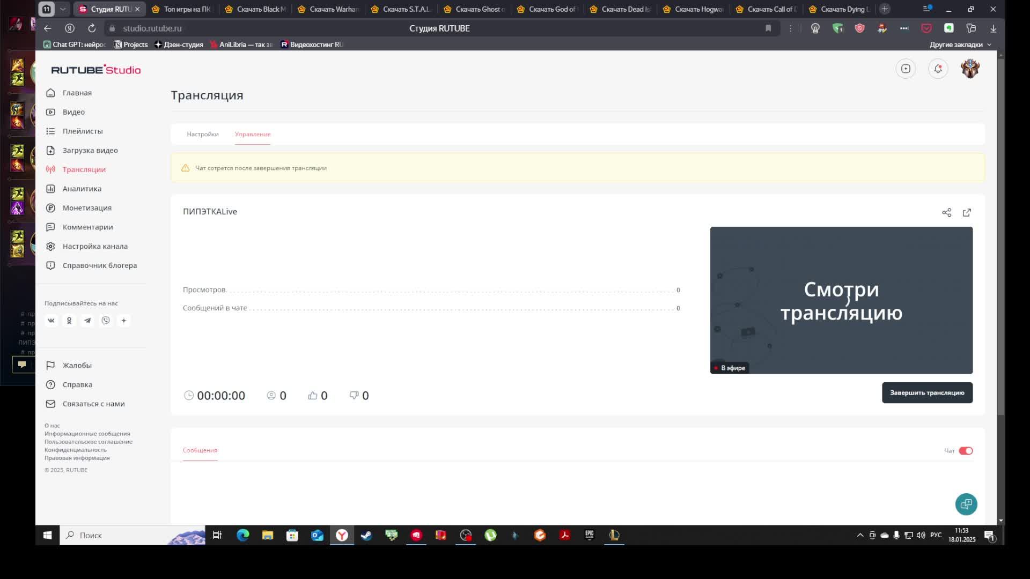
Task: Open Информационные сообщения footer link
Action: (x=87, y=434)
